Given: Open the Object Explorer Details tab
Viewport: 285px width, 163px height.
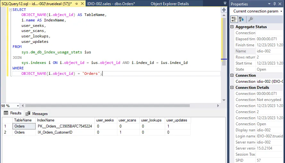Looking at the screenshot, I should pyautogui.click(x=170, y=4).
